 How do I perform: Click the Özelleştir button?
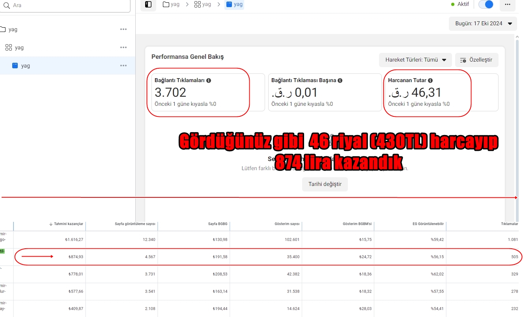pyautogui.click(x=476, y=60)
